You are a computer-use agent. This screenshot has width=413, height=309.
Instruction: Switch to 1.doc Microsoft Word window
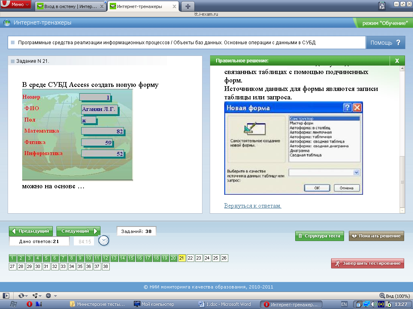pyautogui.click(x=225, y=304)
